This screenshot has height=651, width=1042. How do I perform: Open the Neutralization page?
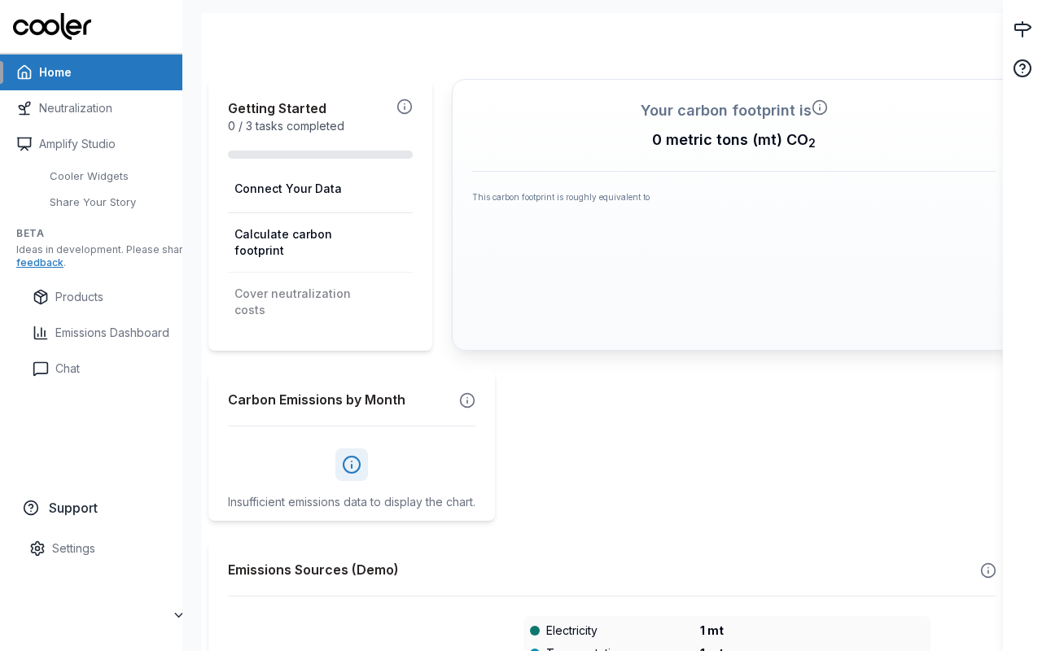76,108
